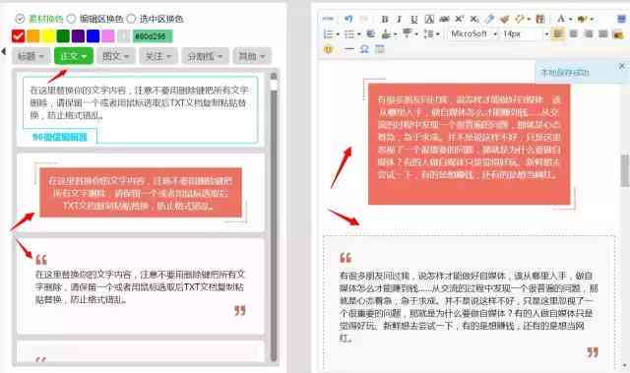Collapse the left panel with the black arrow

(x=4, y=51)
